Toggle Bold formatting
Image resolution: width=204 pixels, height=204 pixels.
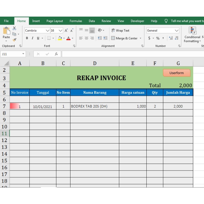pyautogui.click(x=27, y=38)
